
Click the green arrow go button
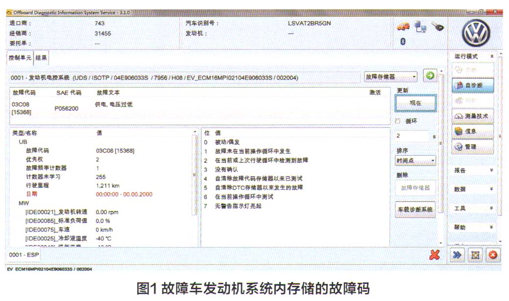[x=430, y=76]
